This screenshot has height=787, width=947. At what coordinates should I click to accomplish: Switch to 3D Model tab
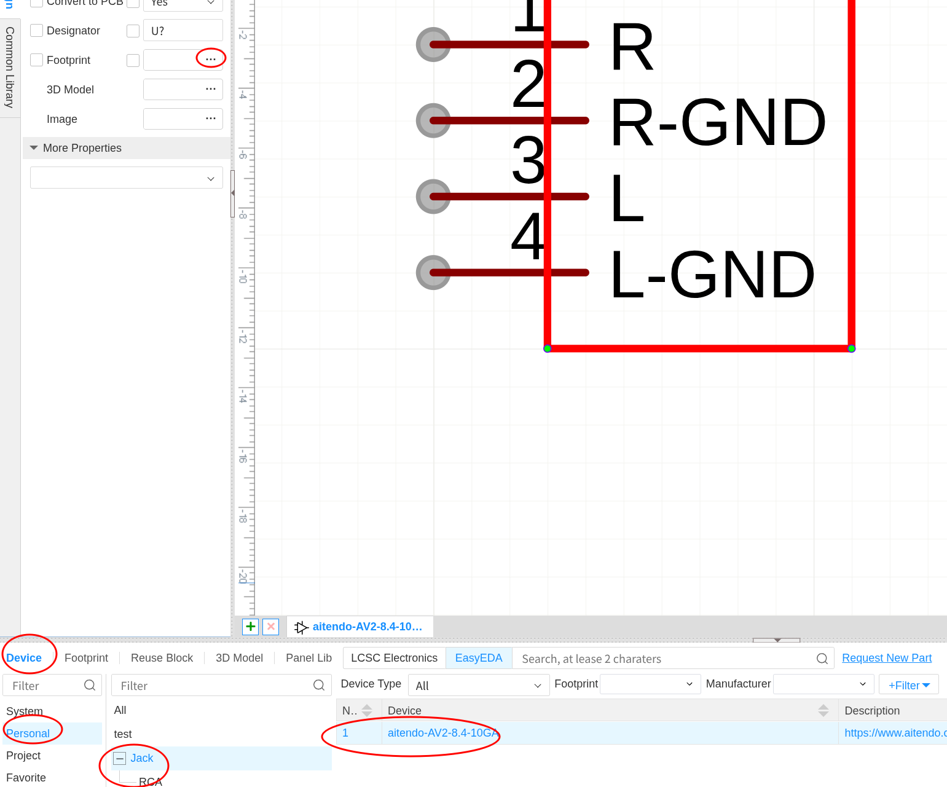pos(239,658)
